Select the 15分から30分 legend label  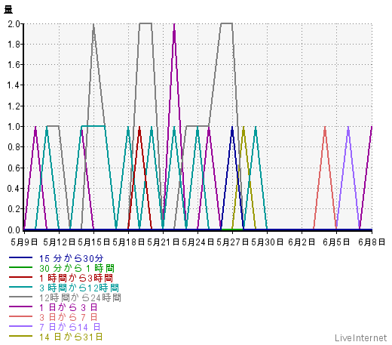click(72, 258)
